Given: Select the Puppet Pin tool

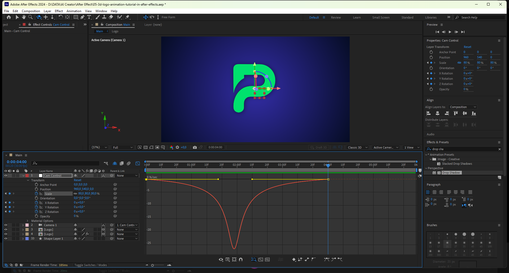Looking at the screenshot, I should click(128, 17).
